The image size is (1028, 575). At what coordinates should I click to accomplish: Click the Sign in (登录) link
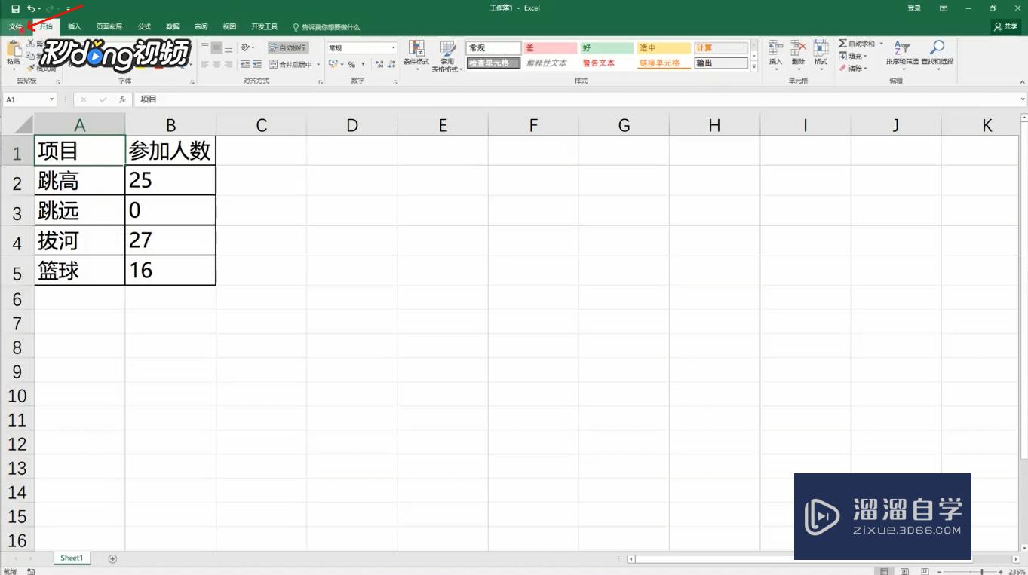click(x=914, y=8)
